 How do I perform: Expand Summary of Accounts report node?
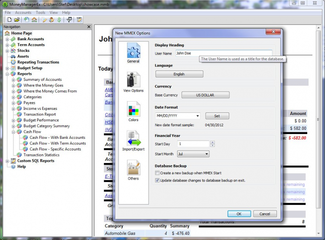[x=13, y=80]
